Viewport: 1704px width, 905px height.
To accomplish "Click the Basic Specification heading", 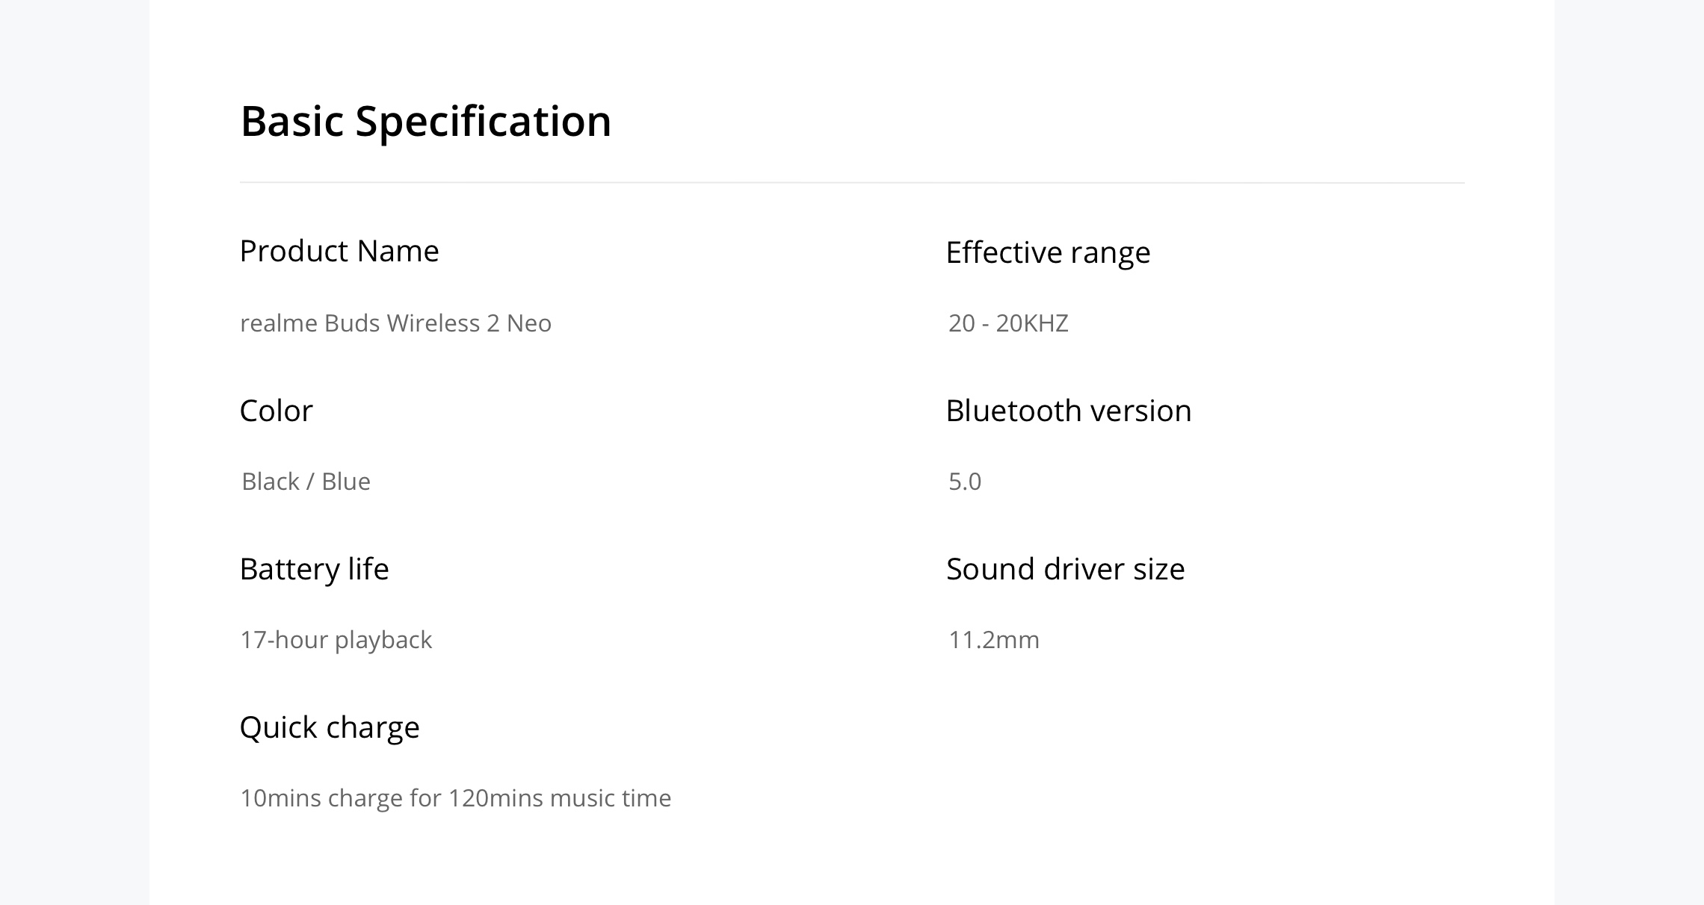I will (x=426, y=121).
